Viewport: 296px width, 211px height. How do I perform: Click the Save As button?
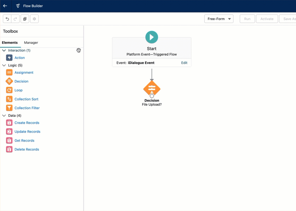click(288, 19)
